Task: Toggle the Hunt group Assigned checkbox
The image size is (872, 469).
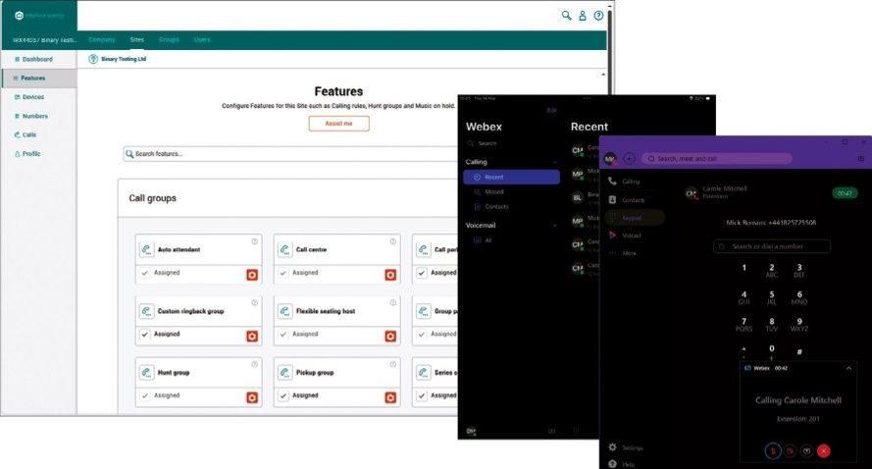Action: [144, 395]
